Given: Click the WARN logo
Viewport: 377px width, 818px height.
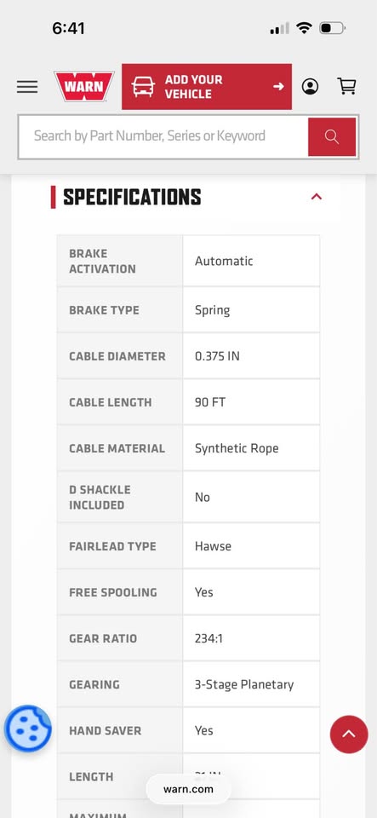Looking at the screenshot, I should [x=84, y=86].
